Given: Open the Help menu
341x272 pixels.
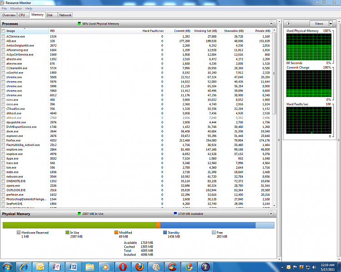Looking at the screenshot, I should [29, 9].
